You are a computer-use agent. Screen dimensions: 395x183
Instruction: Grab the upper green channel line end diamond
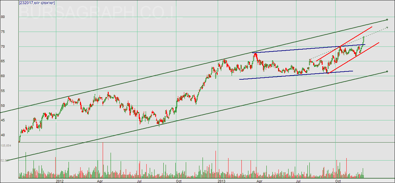pos(387,20)
